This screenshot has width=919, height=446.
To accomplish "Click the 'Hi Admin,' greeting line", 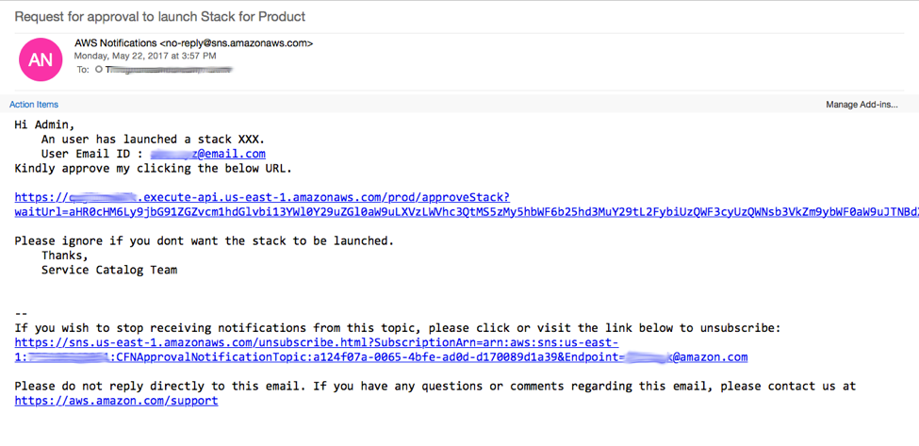I will coord(44,124).
